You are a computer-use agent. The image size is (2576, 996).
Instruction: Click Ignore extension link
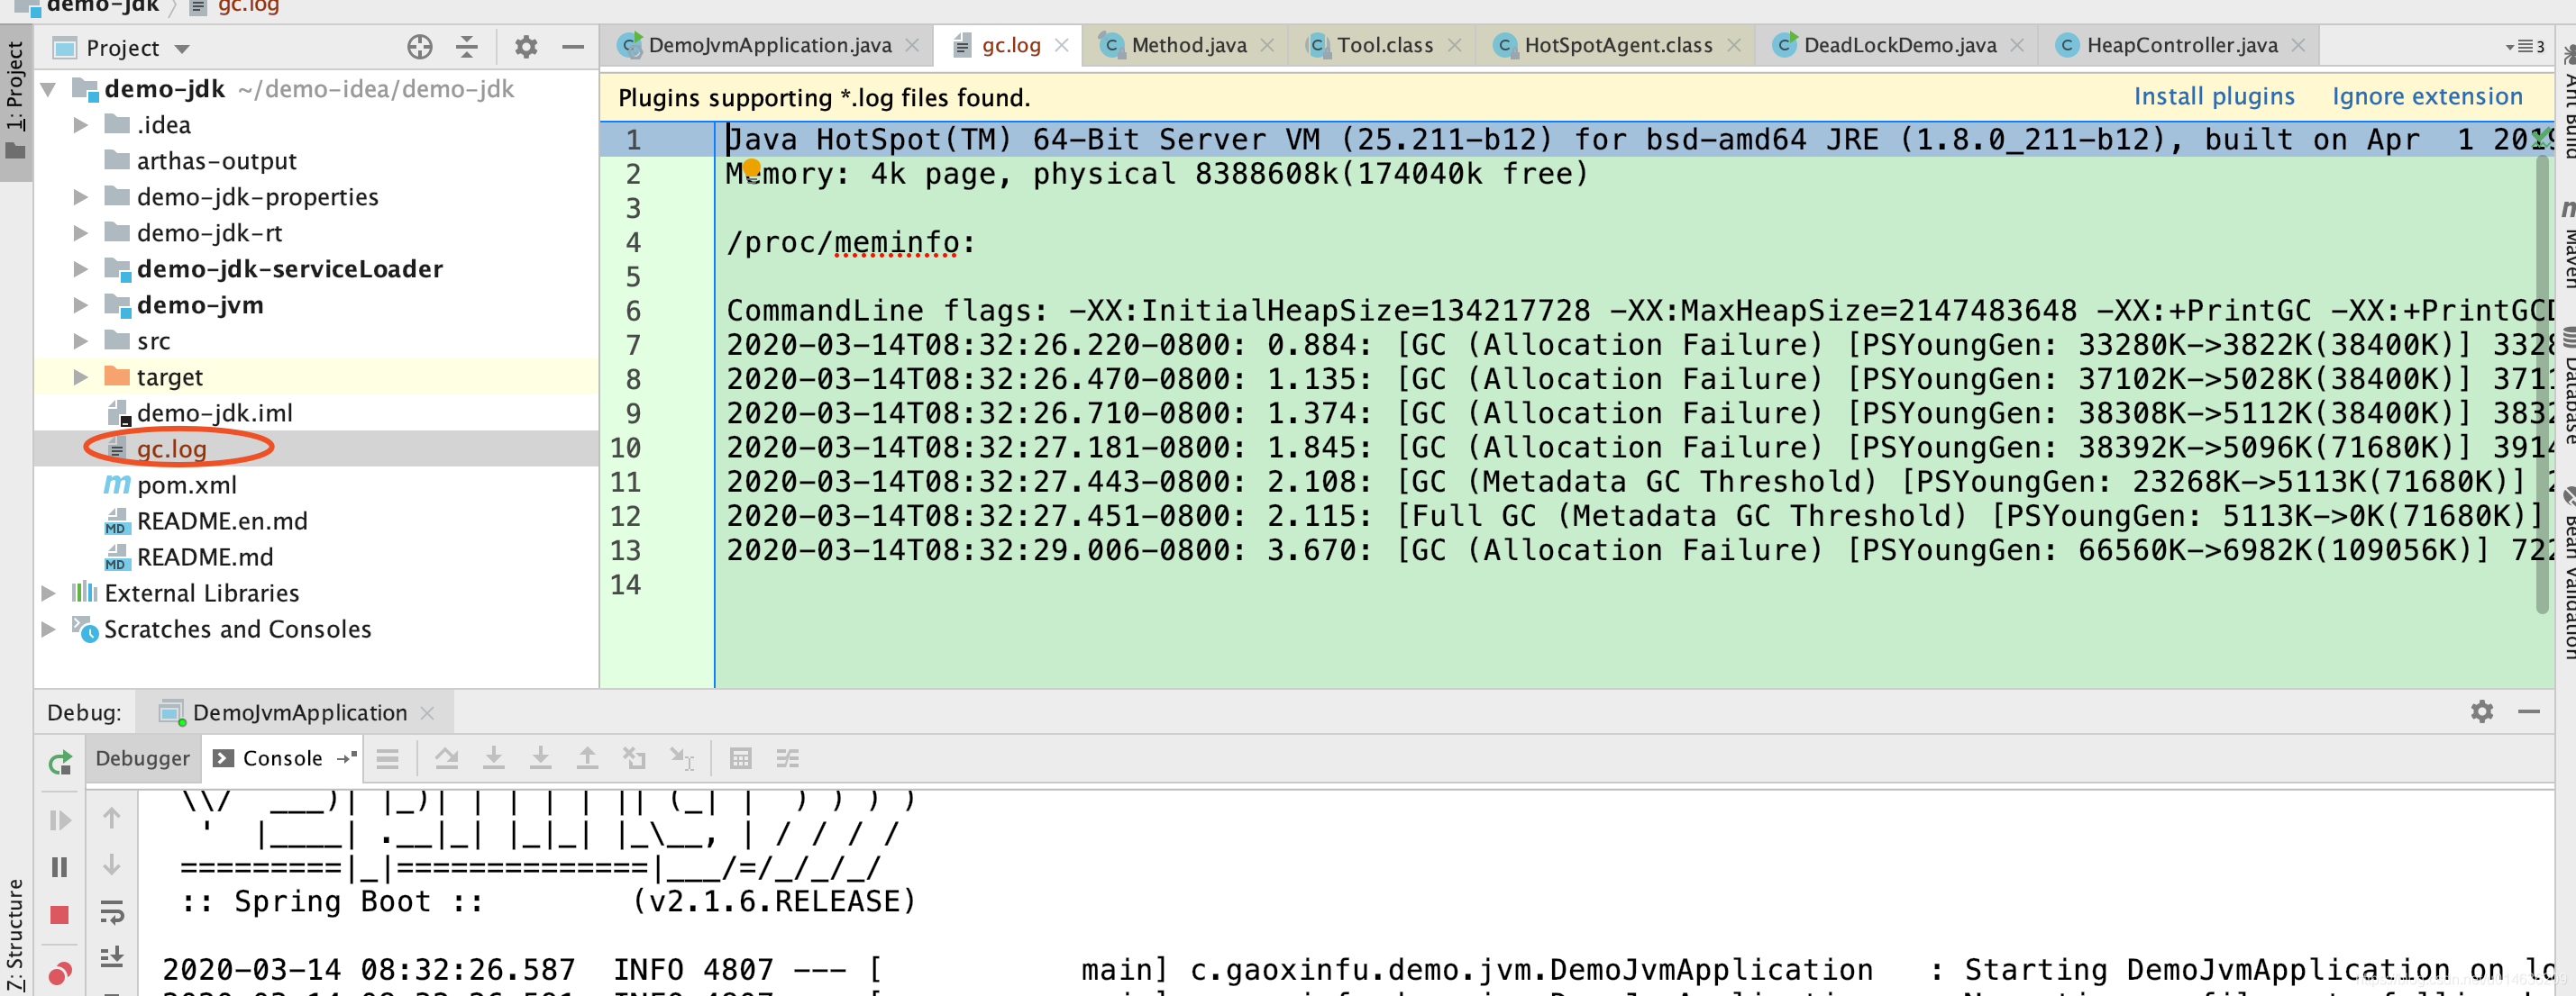(2427, 97)
